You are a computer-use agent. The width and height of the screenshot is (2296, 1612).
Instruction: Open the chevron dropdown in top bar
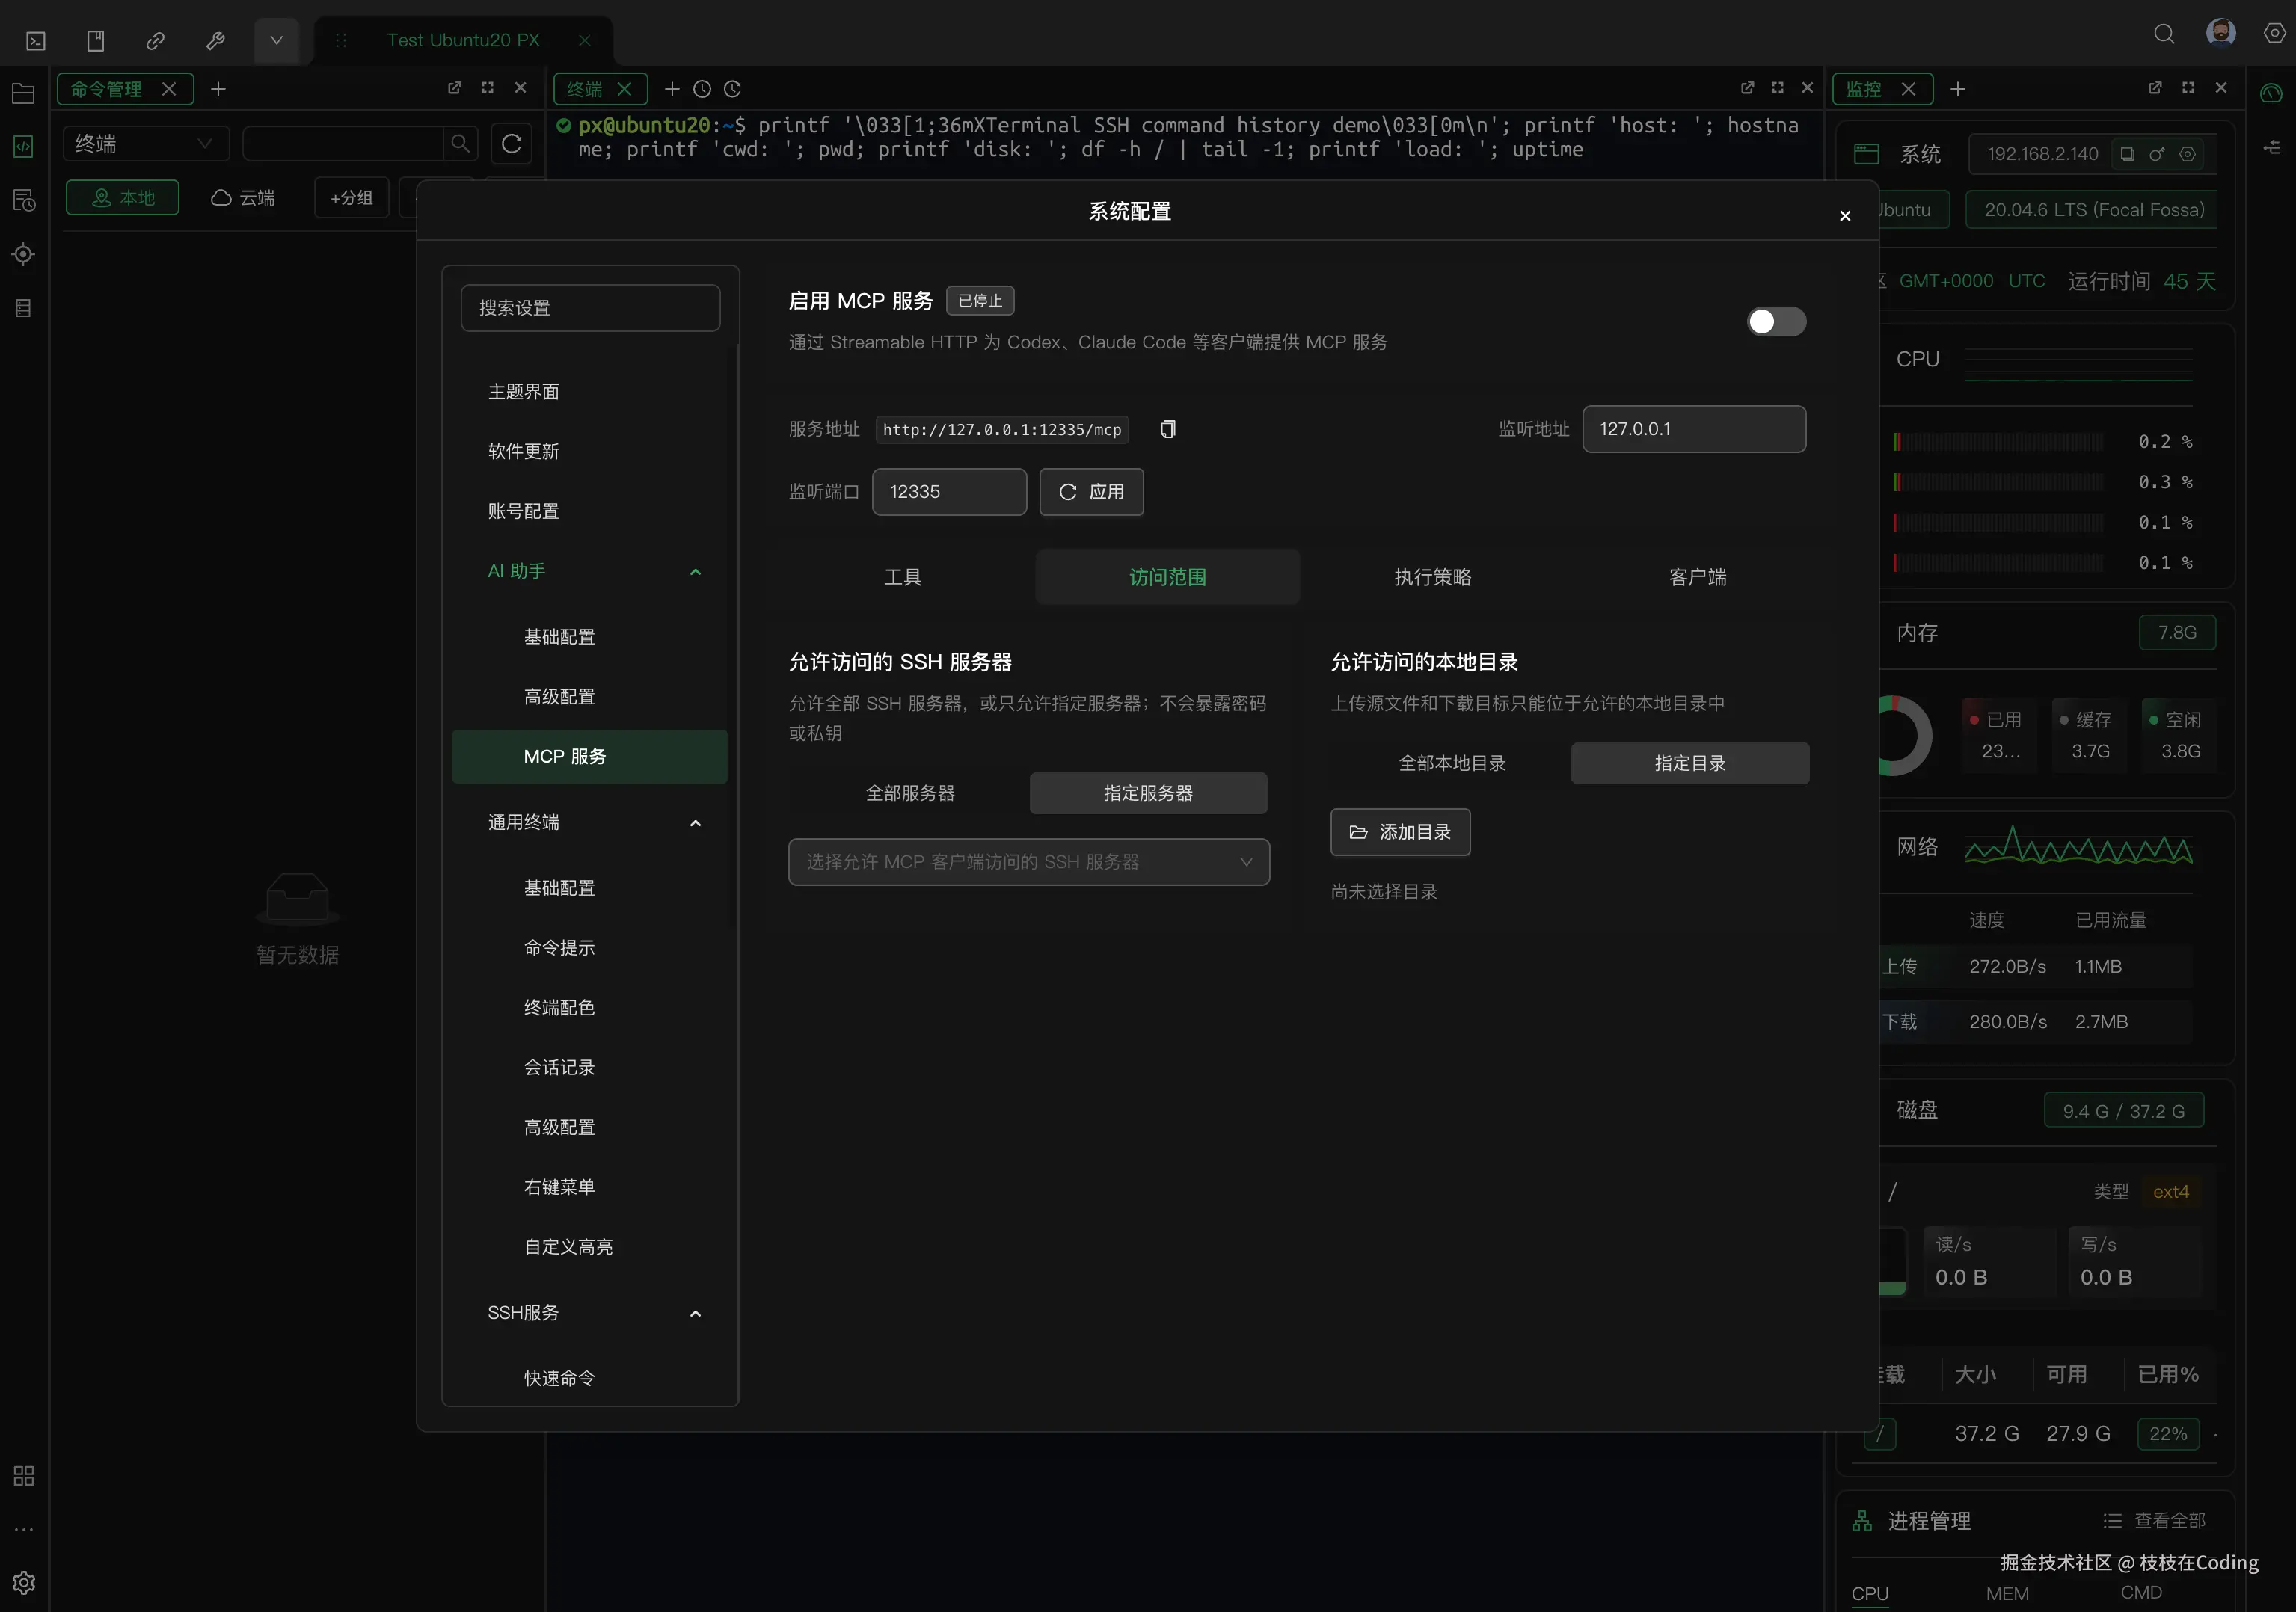276,41
